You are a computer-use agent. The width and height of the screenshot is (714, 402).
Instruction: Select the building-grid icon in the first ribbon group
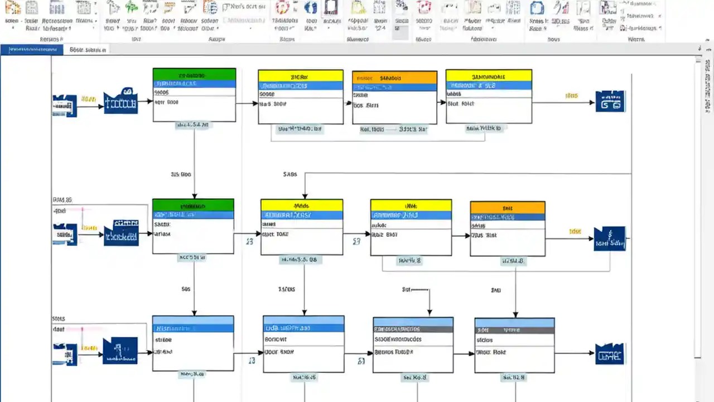(32, 7)
